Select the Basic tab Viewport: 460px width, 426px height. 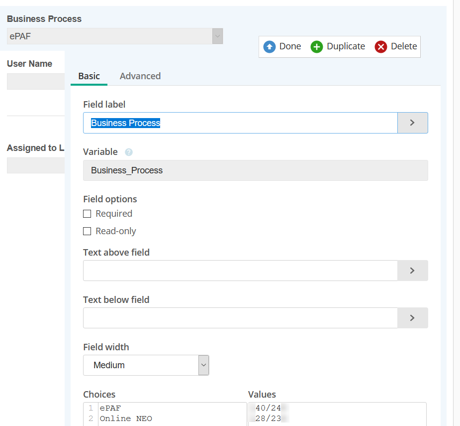(89, 76)
